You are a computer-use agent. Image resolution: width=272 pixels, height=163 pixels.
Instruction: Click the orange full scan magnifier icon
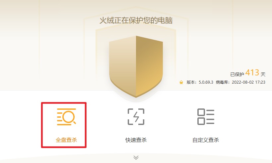coord(66,117)
